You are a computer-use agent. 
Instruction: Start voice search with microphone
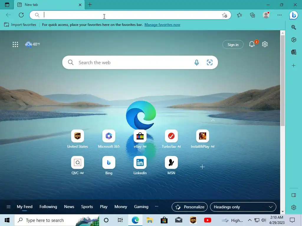point(196,62)
